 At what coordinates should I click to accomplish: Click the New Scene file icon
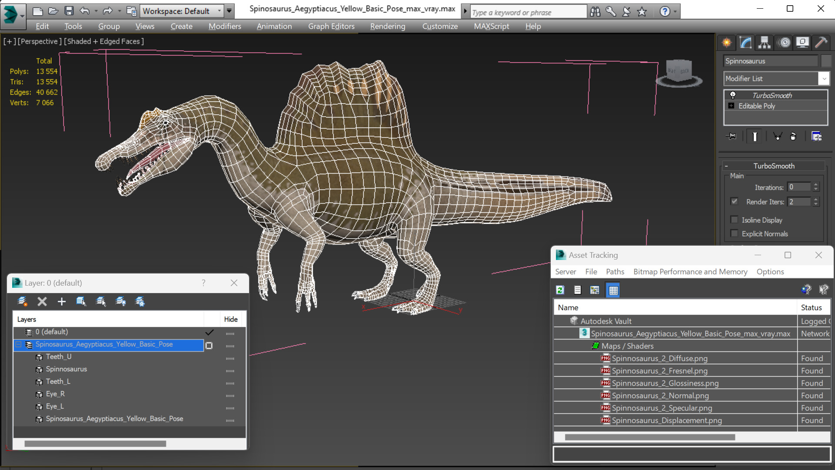coord(38,11)
